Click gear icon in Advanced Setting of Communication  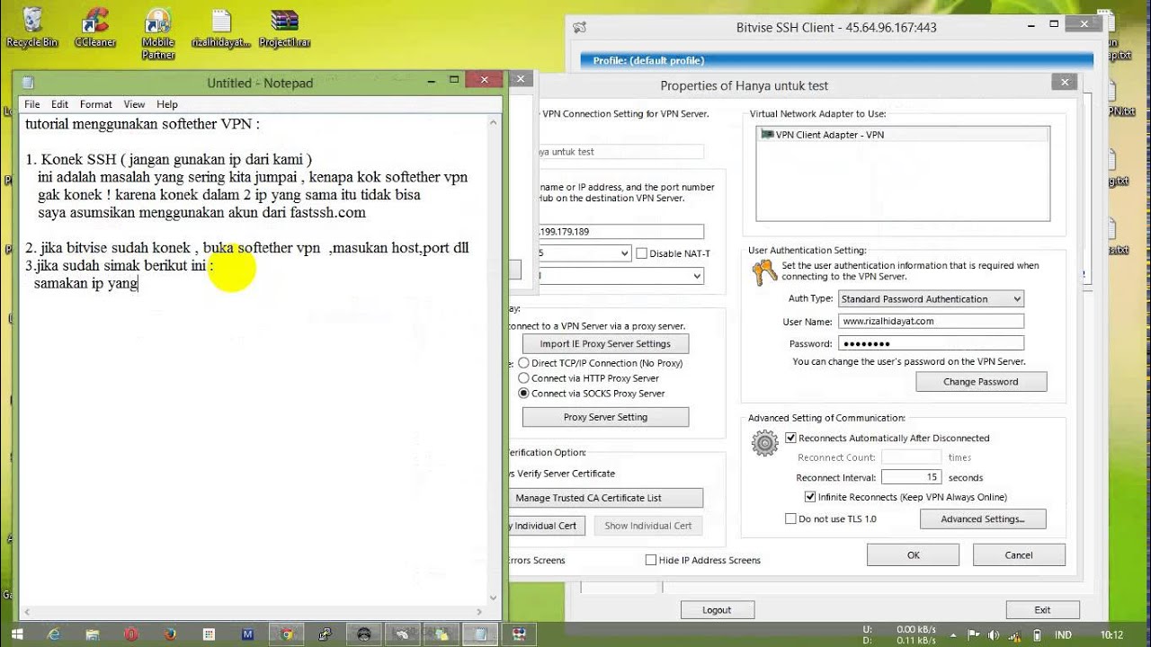point(765,442)
